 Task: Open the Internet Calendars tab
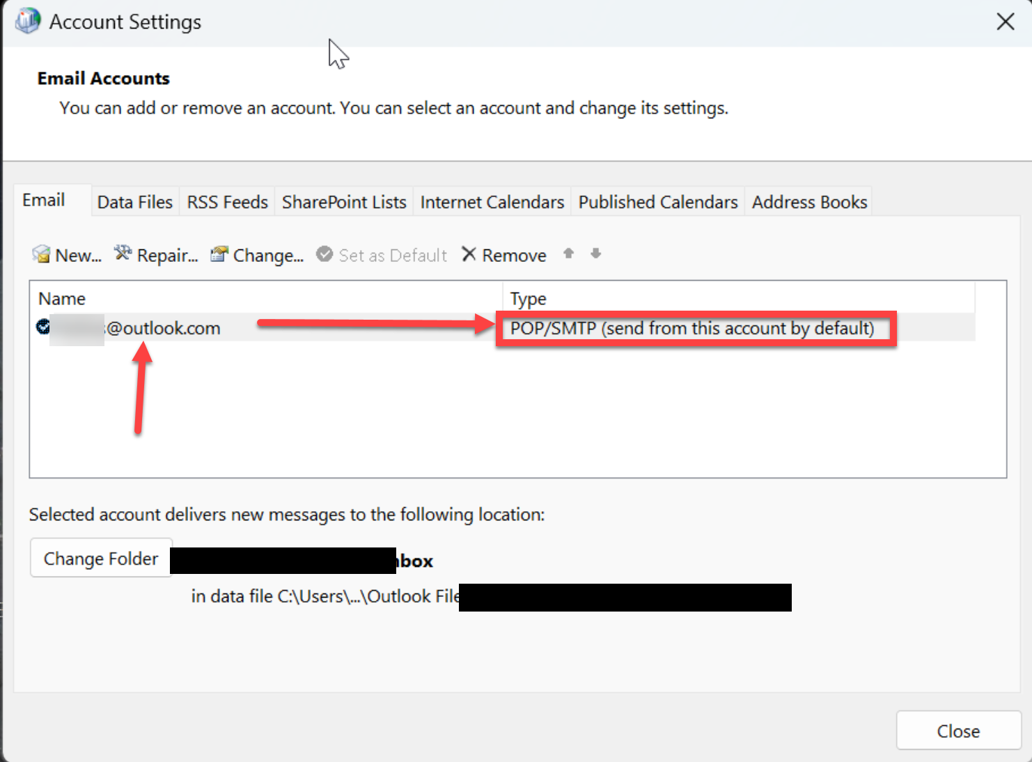(x=492, y=202)
